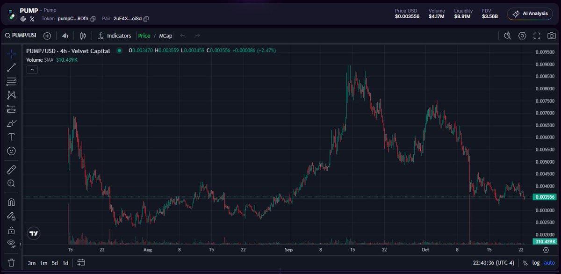Click the Oct label on the time axis
Screen dimensions: 561x274
tap(425, 250)
